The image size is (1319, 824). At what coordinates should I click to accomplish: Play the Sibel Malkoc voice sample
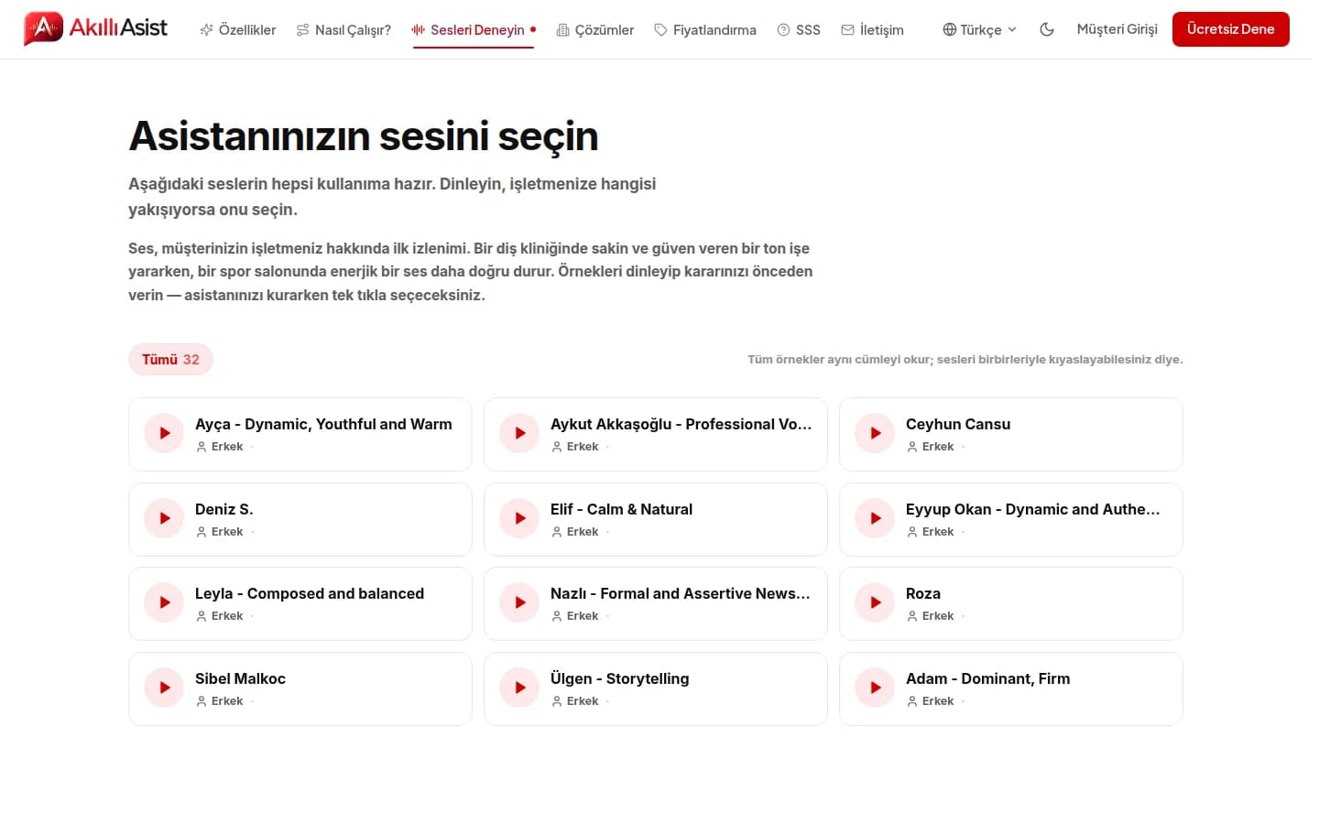tap(165, 688)
